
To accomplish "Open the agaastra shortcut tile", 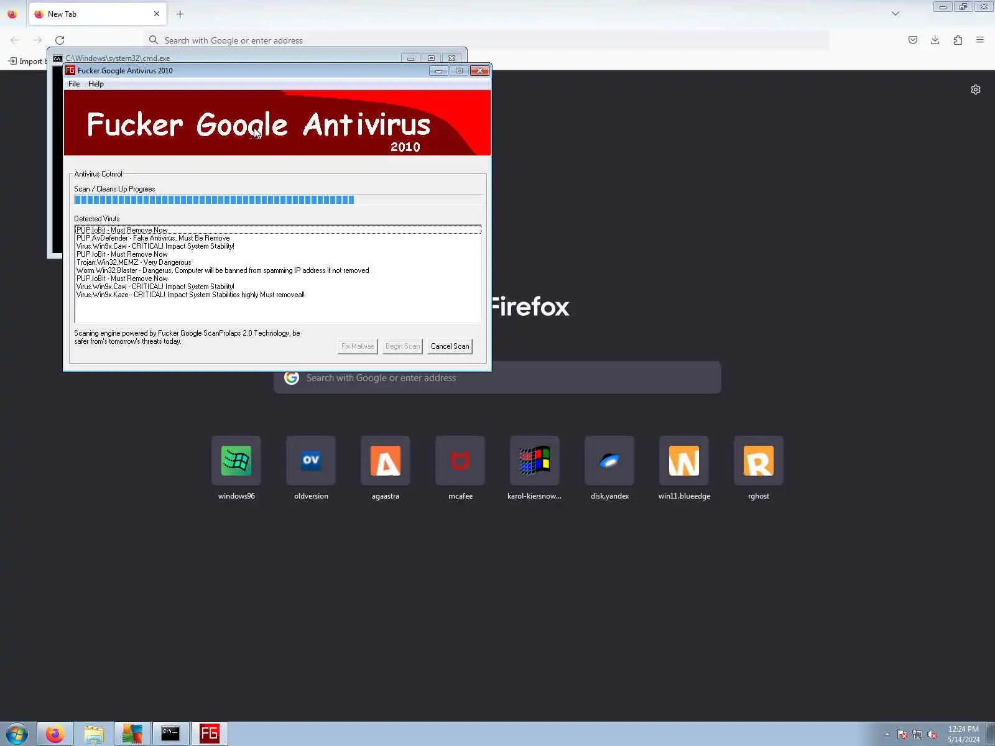I will click(386, 461).
